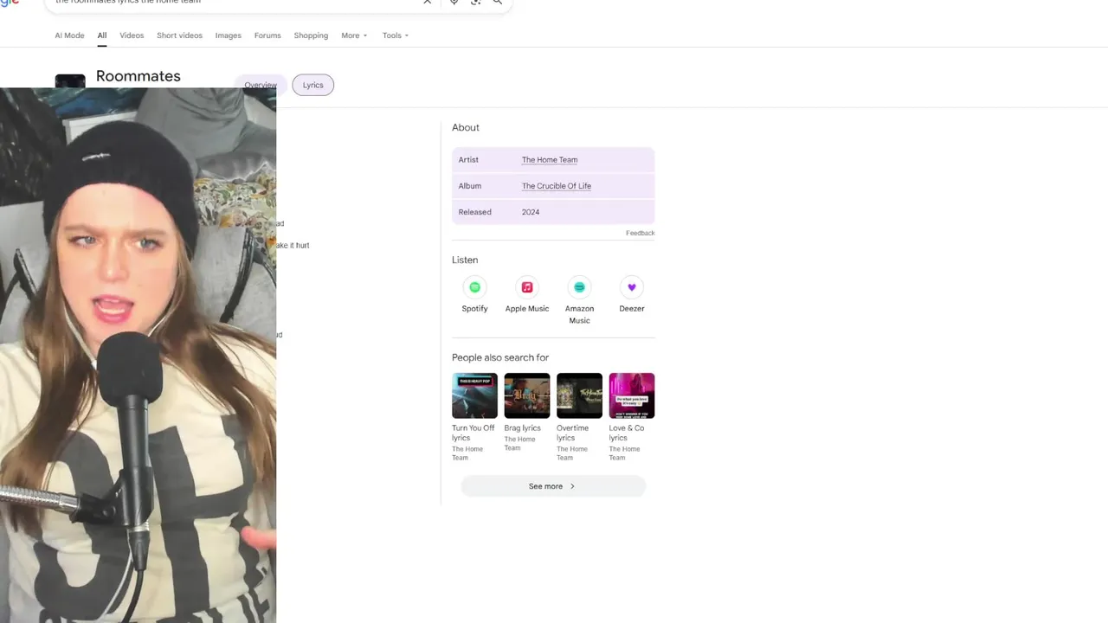Open Turn You Off lyrics thumbnail

(474, 395)
